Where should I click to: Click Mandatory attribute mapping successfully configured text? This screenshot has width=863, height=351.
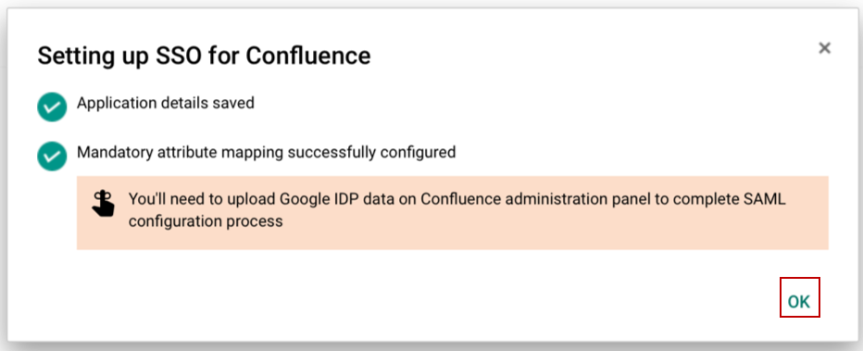pyautogui.click(x=267, y=153)
